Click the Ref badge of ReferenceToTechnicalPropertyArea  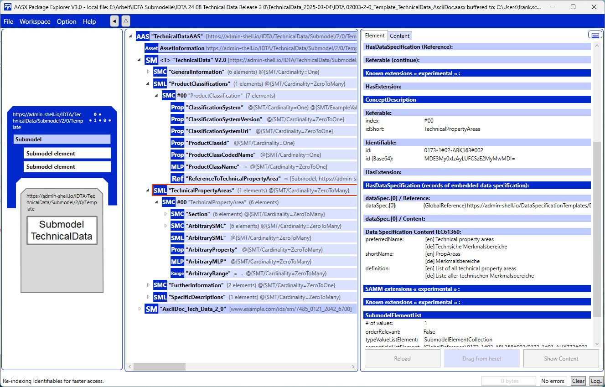click(177, 179)
